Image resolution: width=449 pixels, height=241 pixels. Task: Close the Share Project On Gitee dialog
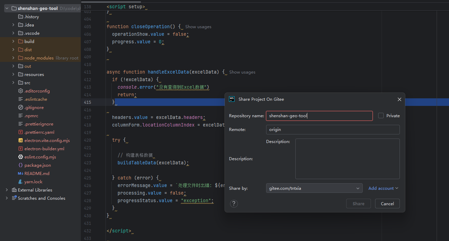point(399,99)
